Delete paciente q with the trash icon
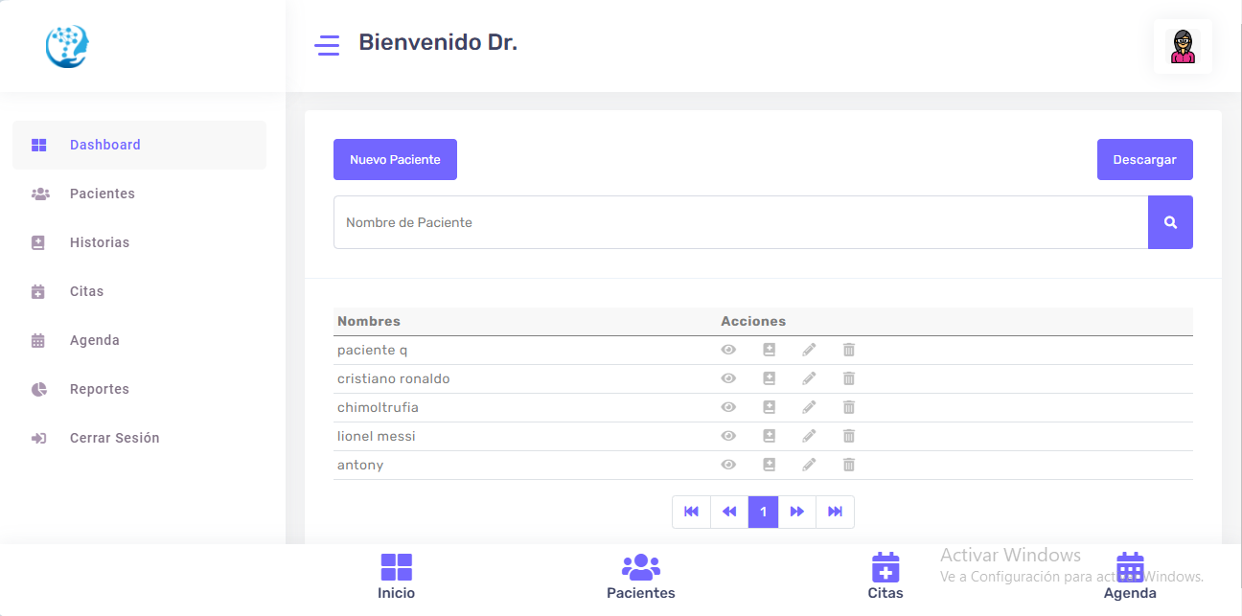 coord(848,350)
